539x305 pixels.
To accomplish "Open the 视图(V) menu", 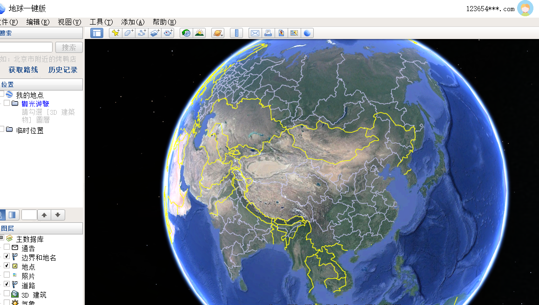I will pos(69,22).
